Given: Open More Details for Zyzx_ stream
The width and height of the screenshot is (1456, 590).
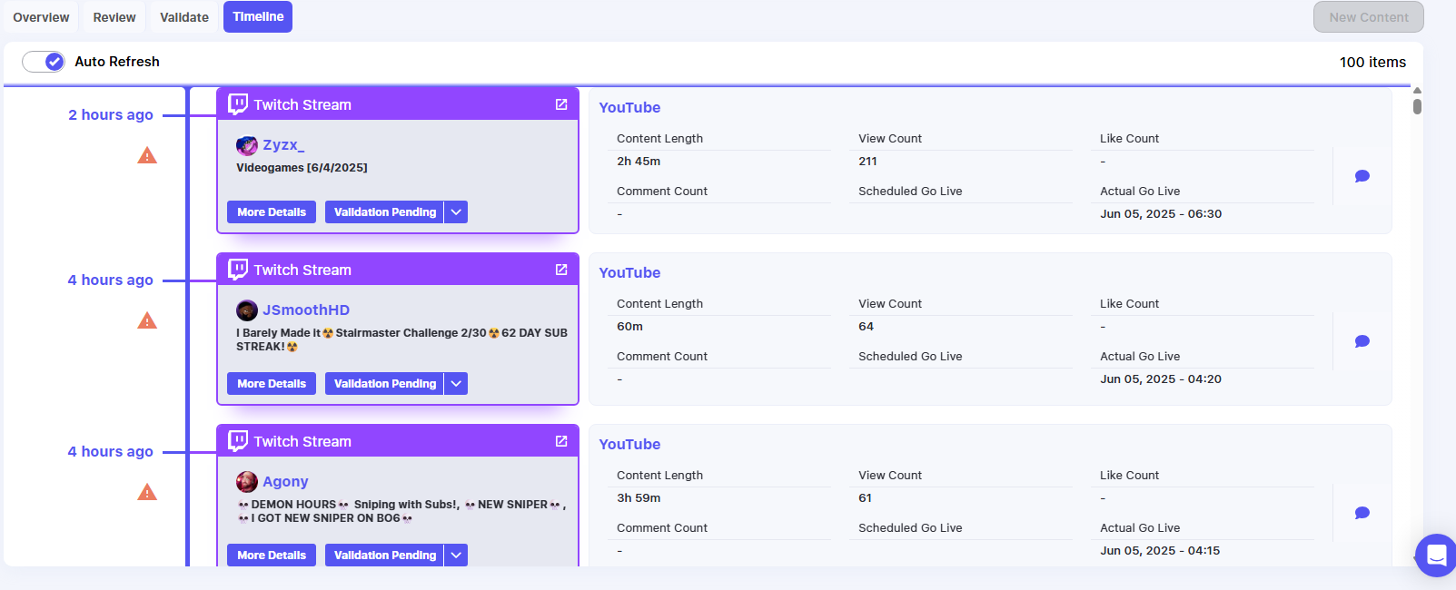Looking at the screenshot, I should coord(272,212).
